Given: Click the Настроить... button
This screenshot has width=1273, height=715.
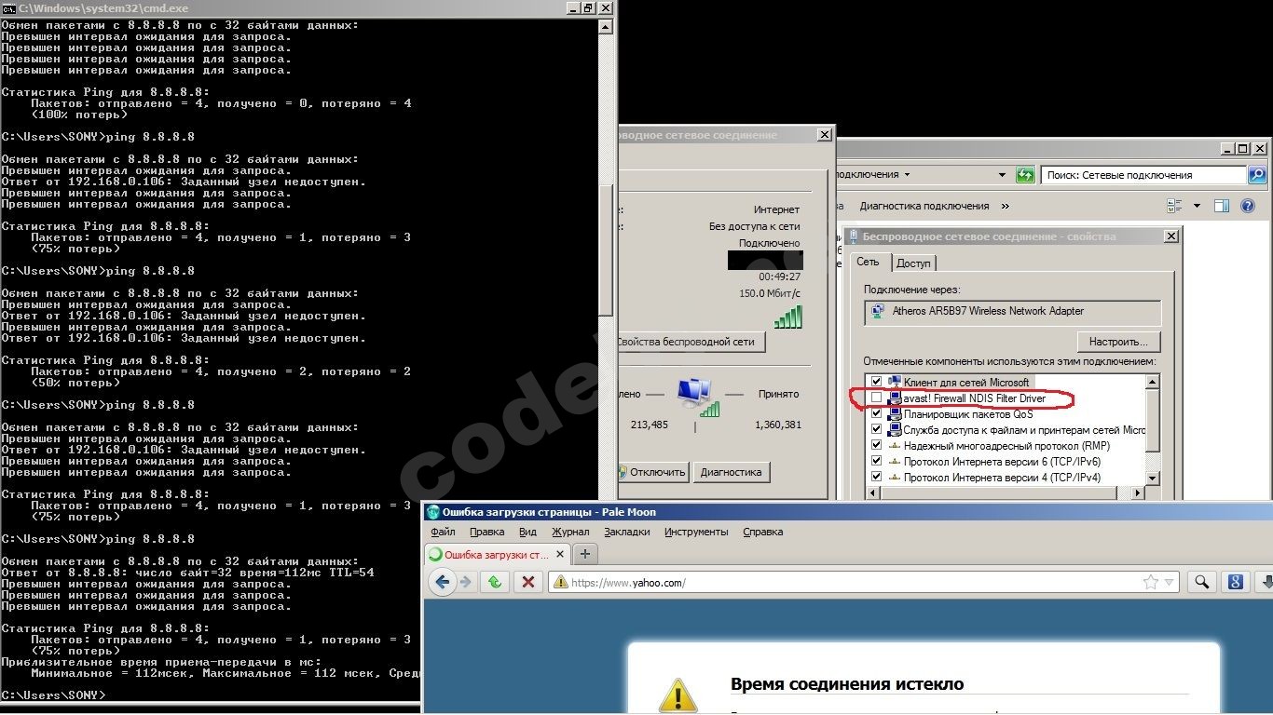Looking at the screenshot, I should (1118, 342).
